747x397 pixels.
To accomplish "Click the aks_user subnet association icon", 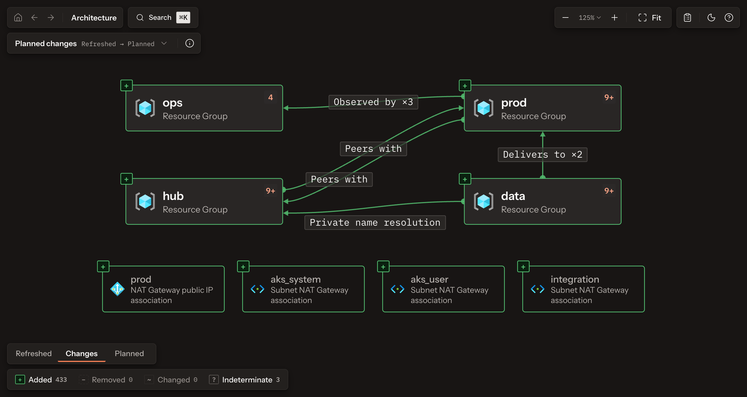I will click(x=398, y=289).
